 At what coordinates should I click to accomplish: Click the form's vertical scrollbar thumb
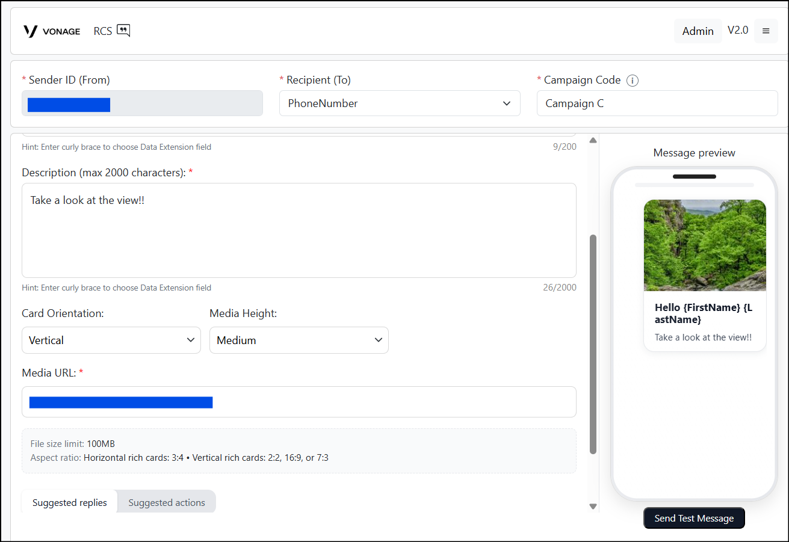[593, 344]
